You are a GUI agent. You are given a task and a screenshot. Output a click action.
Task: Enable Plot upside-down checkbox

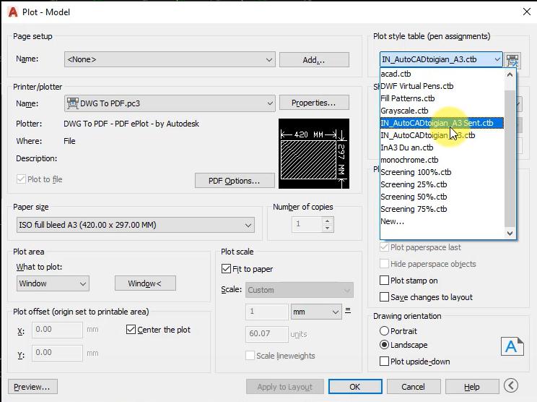click(x=384, y=362)
